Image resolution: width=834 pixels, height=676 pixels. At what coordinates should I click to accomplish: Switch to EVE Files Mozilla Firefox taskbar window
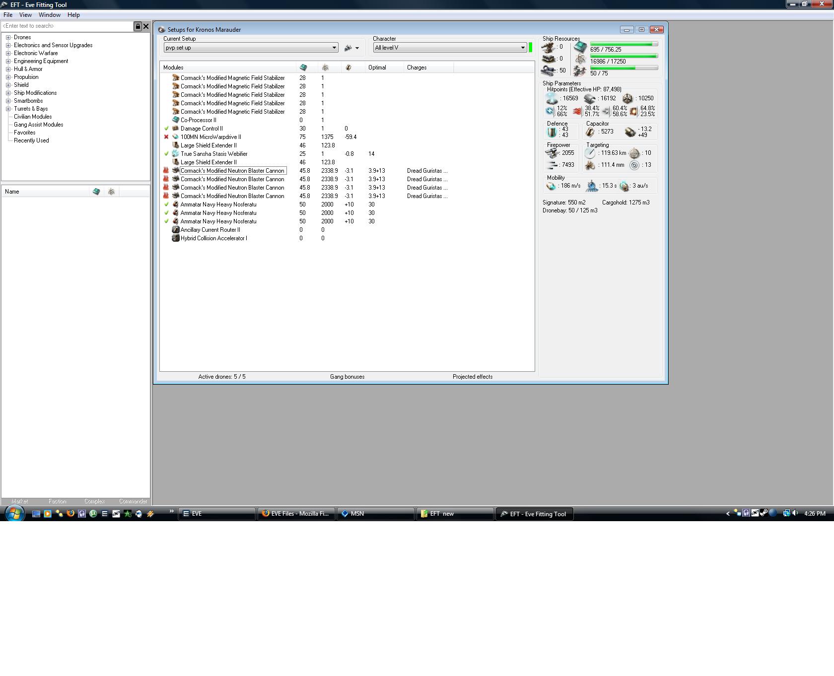(x=296, y=514)
